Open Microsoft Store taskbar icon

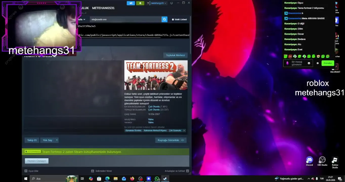[99, 179]
